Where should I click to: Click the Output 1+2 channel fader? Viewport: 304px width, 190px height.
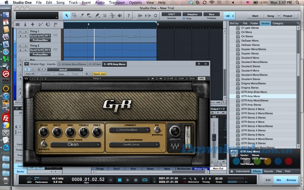coord(214,137)
